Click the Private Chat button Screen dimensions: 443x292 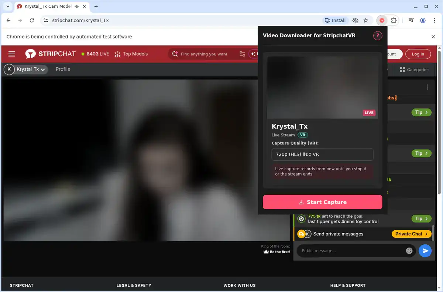(x=412, y=234)
